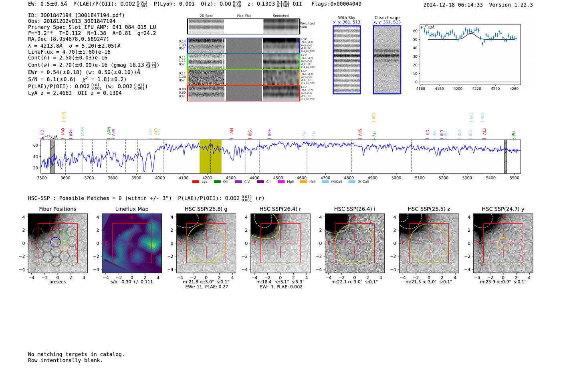This screenshot has height=382, width=561.
Task: Select the red-framed 2D fiber spectrum row
Action: coord(243,93)
